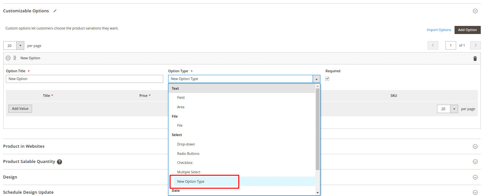485x196 pixels.
Task: Expand the Schedule Design Update section
Action: point(475,192)
